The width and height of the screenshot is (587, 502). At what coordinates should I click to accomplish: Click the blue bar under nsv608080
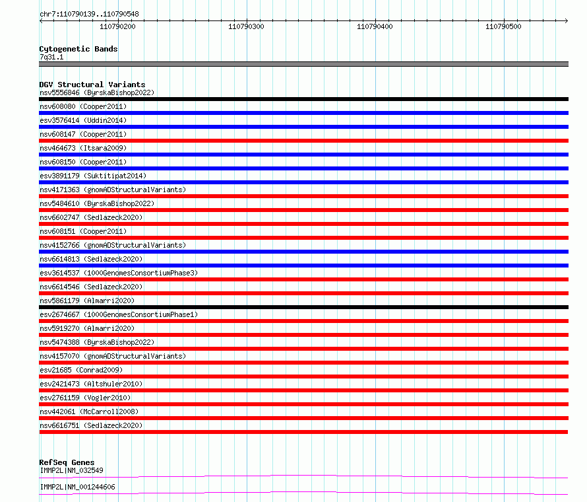coord(303,113)
